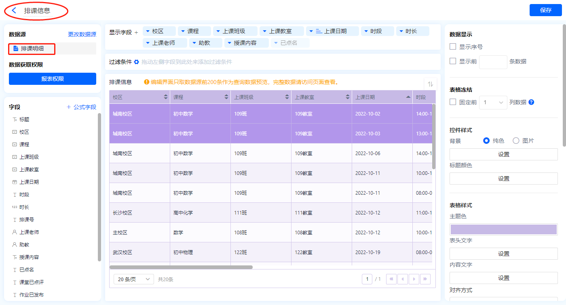Click the 排课明细 data source document icon
The width and height of the screenshot is (566, 305).
click(x=16, y=48)
